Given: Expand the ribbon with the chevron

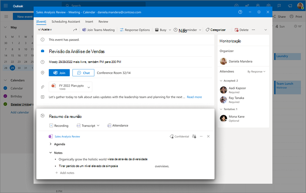Looking at the screenshot, I should [265, 30].
